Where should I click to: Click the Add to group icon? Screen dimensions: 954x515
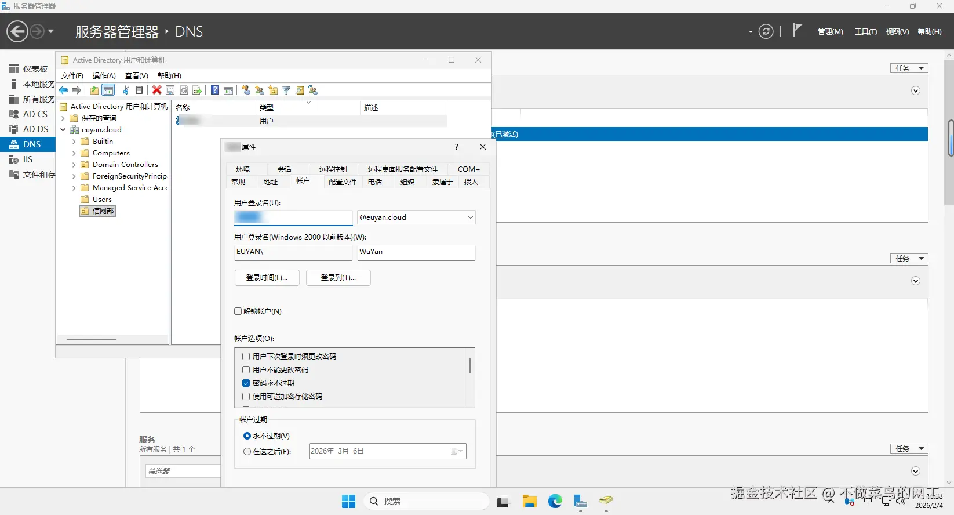tap(313, 90)
